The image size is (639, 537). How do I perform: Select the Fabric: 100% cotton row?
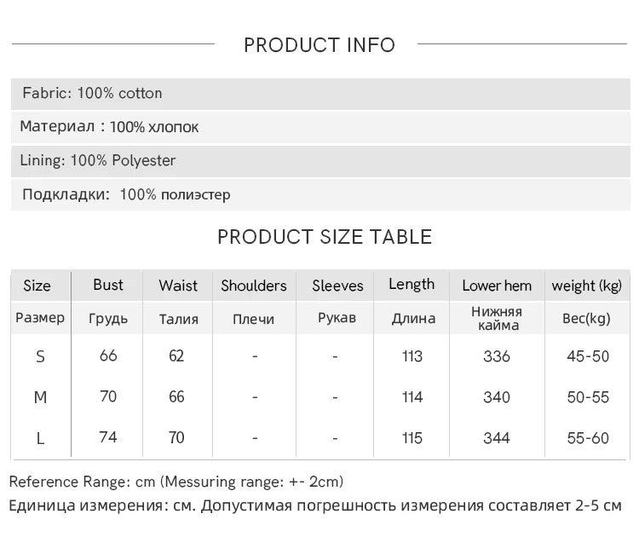pyautogui.click(x=320, y=94)
